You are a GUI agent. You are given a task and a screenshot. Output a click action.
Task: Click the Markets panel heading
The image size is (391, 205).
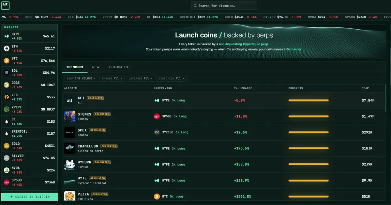pos(11,27)
